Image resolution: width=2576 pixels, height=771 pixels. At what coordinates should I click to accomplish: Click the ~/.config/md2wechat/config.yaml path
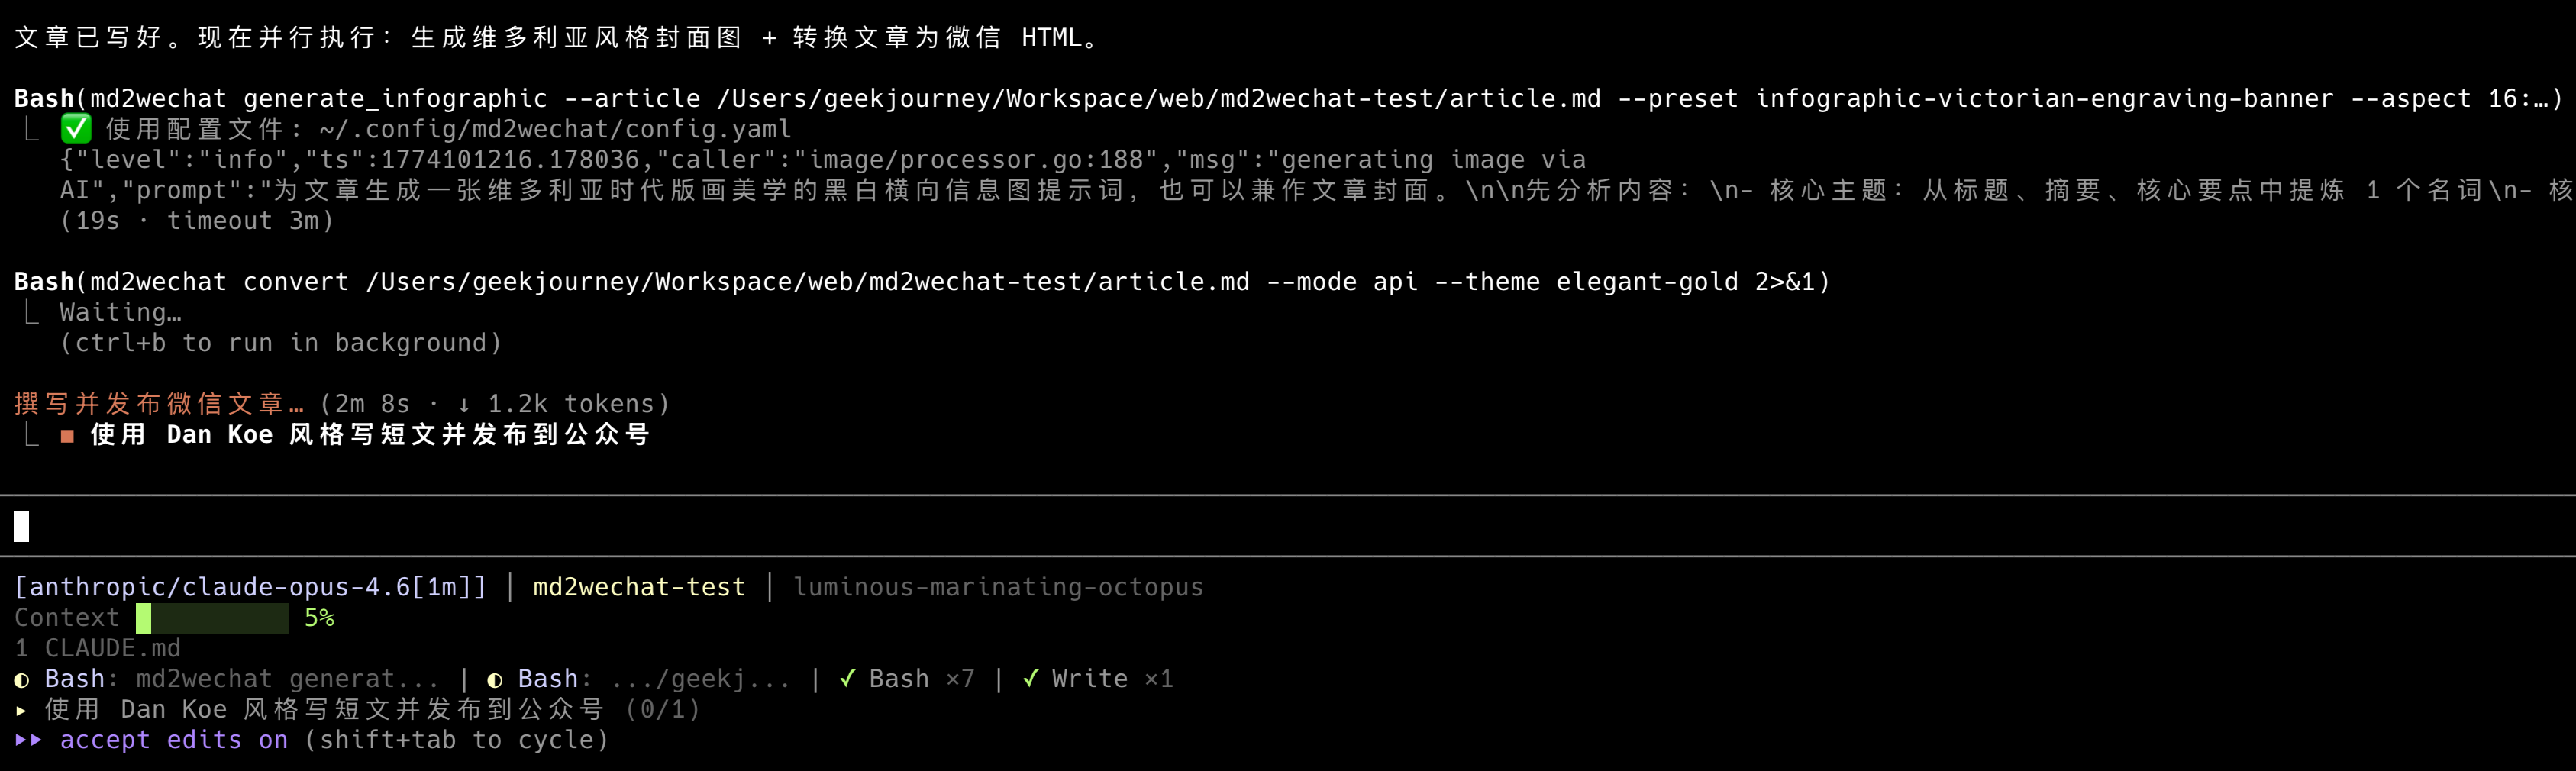(555, 130)
